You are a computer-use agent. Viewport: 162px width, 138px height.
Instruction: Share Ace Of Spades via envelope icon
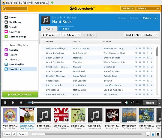point(144,71)
